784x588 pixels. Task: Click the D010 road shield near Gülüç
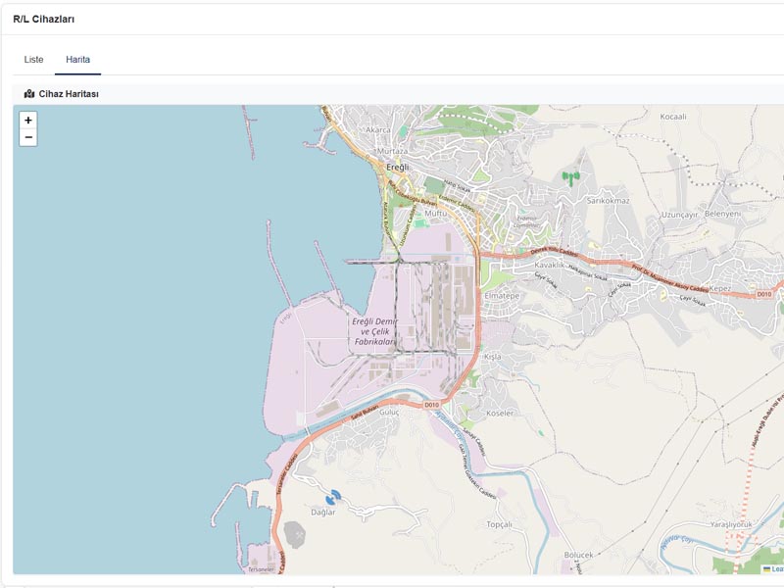coord(431,405)
